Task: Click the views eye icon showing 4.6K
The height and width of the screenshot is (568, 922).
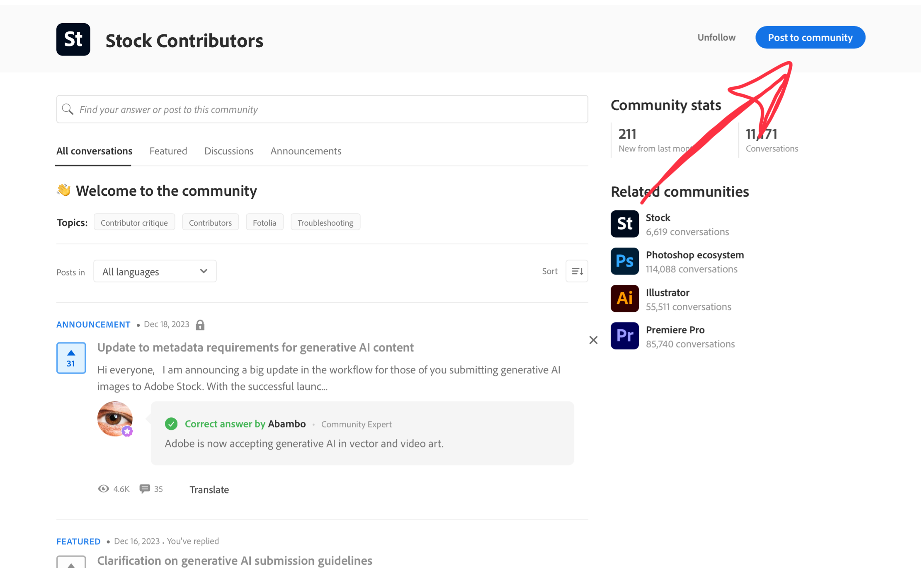Action: (103, 489)
